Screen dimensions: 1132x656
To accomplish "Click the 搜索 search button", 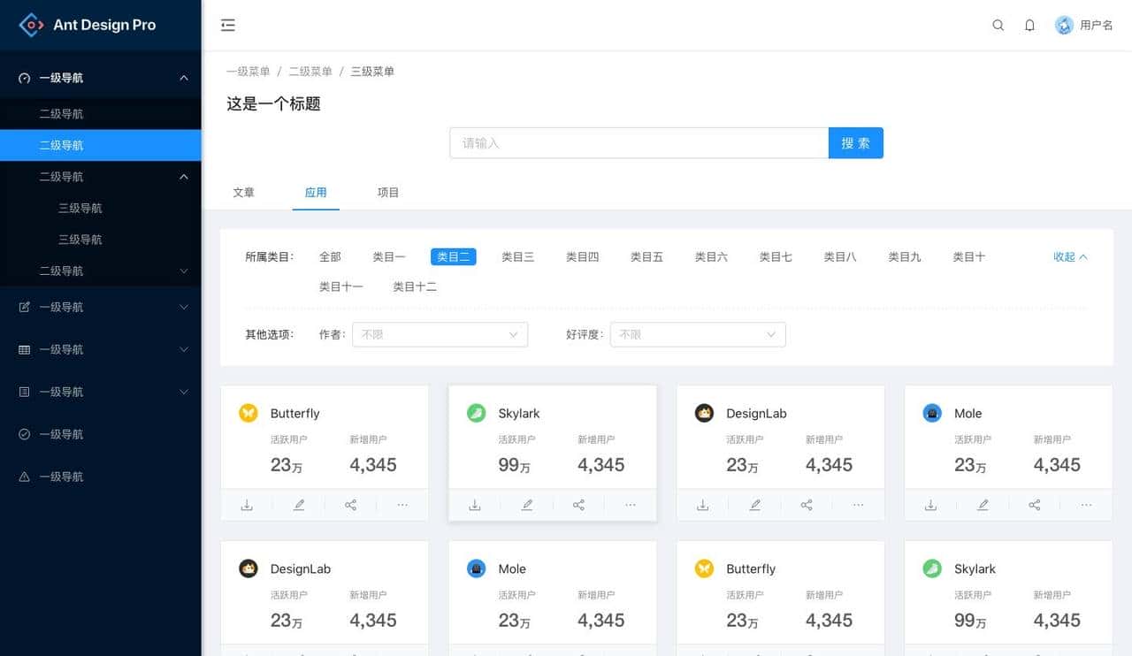I will [855, 142].
